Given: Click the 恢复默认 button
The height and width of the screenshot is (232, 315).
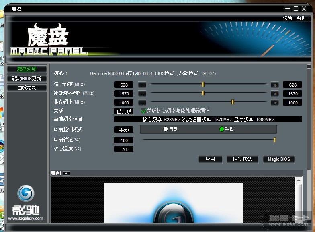Looking at the screenshot, I should tap(242, 159).
